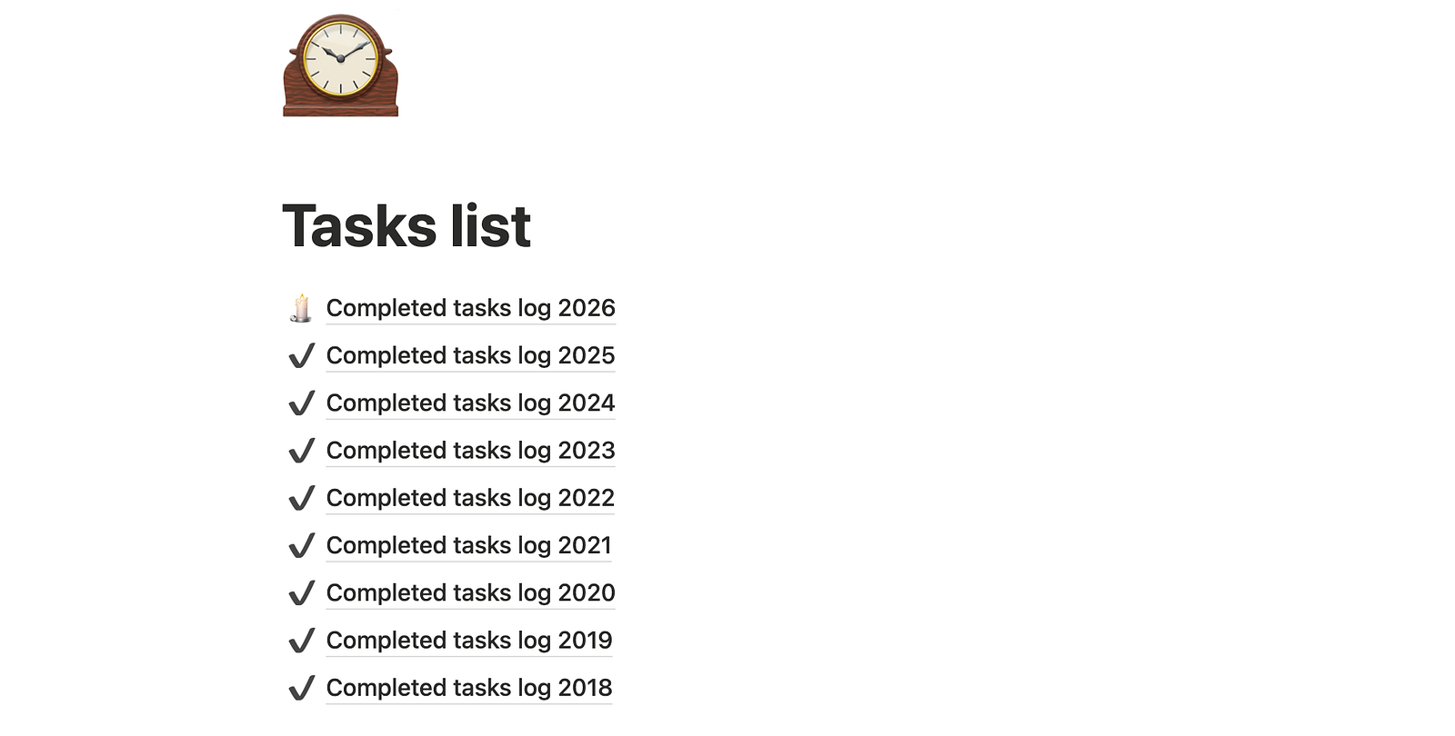1455x736 pixels.
Task: Open the Completed tasks log 2019 link
Action: (x=469, y=642)
